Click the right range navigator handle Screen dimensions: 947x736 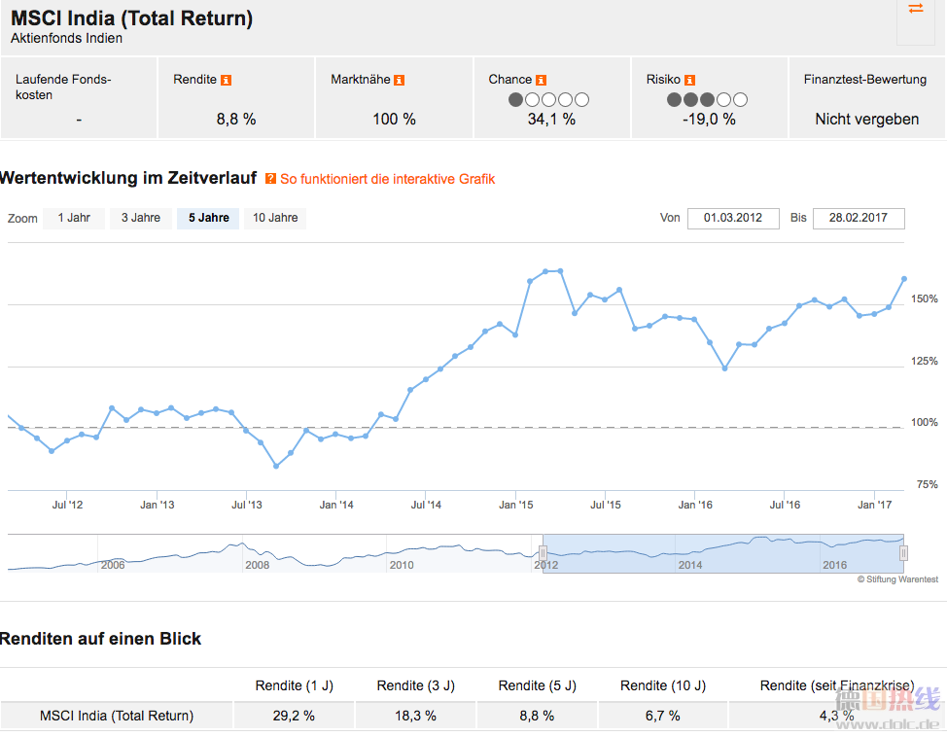[903, 553]
